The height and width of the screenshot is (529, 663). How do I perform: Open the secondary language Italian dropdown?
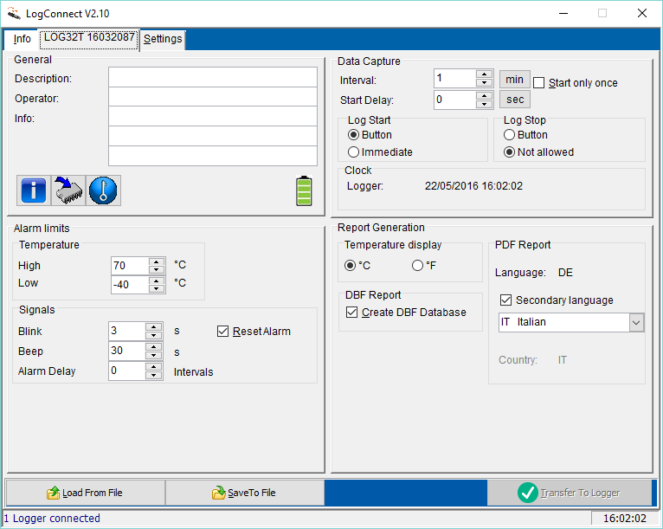coord(636,322)
